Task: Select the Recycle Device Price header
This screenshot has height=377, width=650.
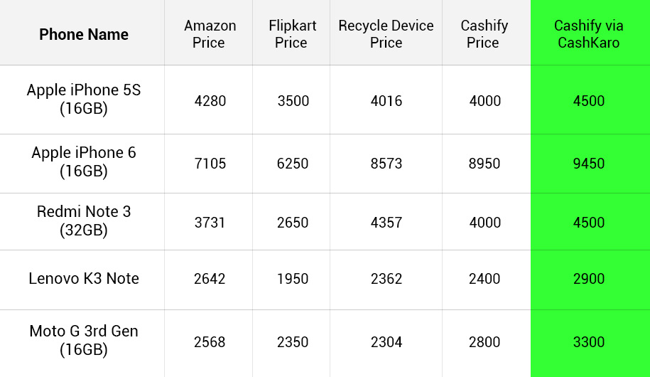Action: (386, 34)
